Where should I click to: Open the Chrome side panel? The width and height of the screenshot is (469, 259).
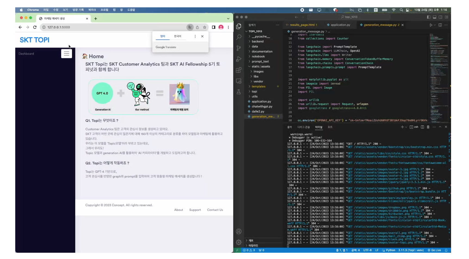(214, 27)
